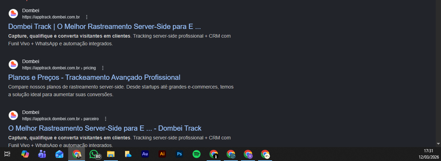Open Microsoft Teams from taskbar
Image resolution: width=441 pixels, height=161 pixels.
42,154
